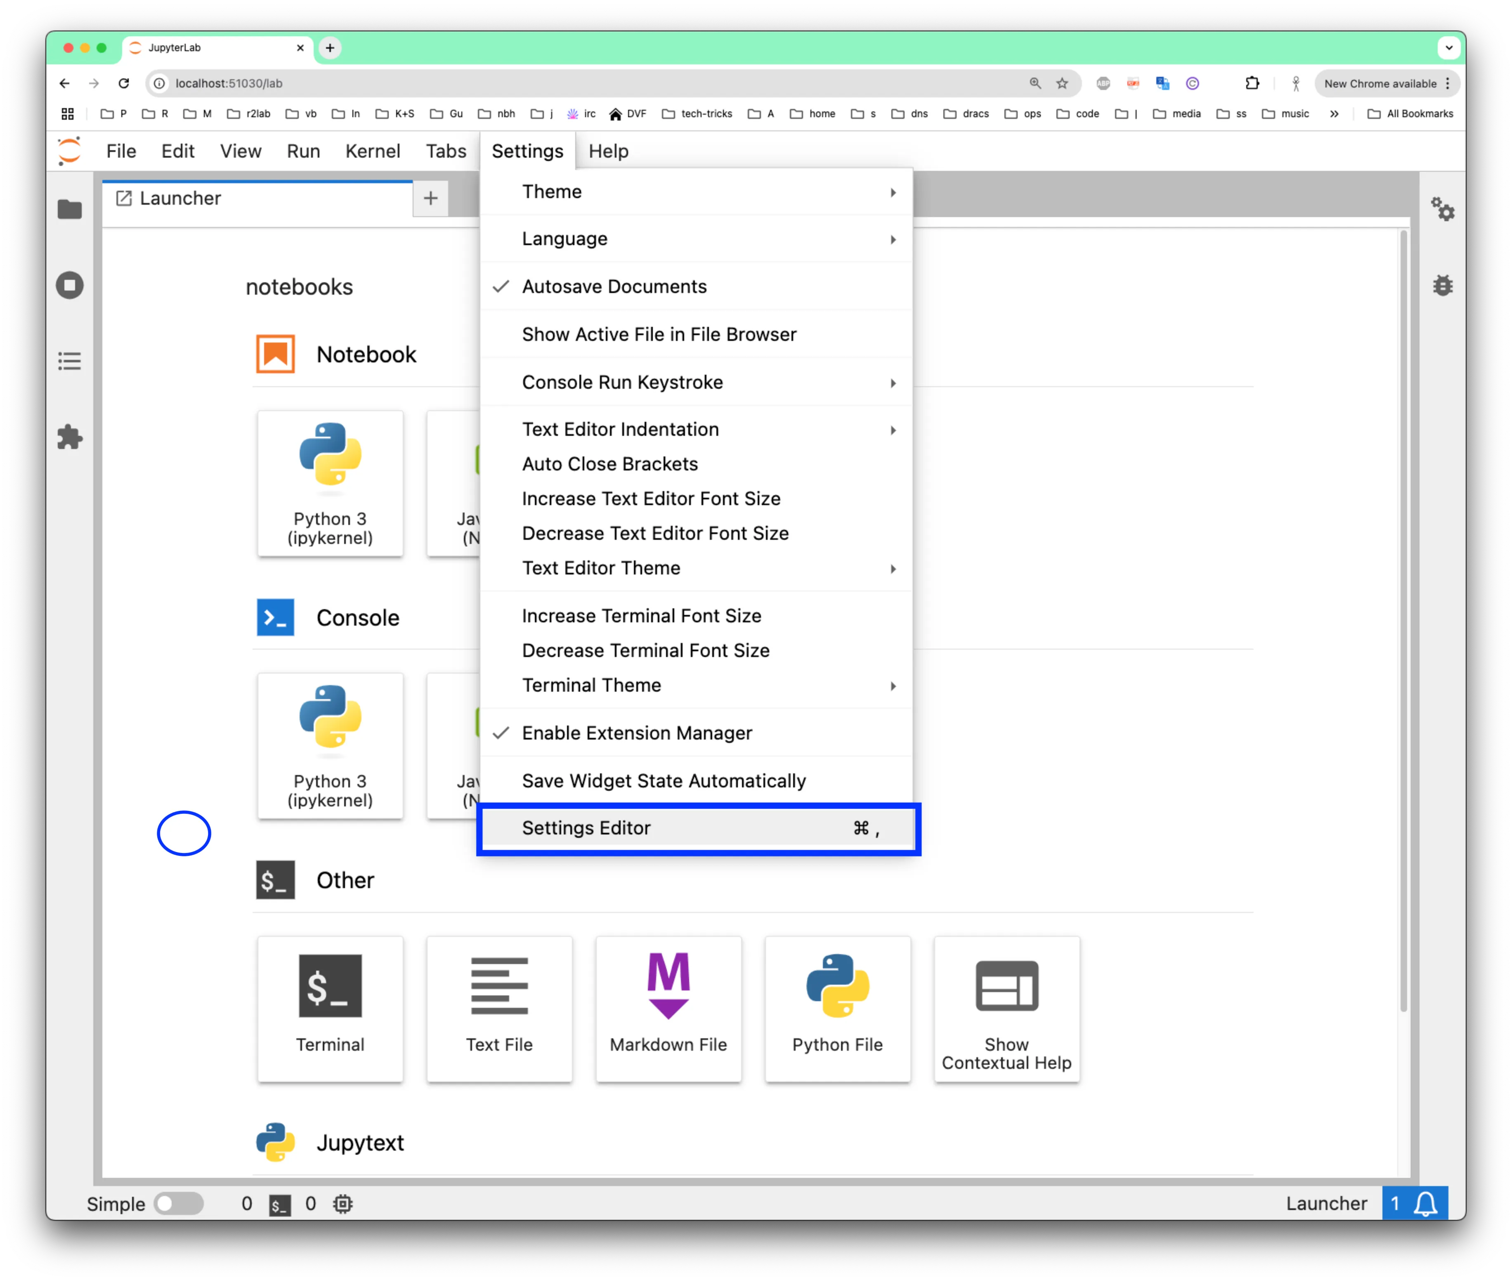Open the Kernel menu
Screen dimensions: 1512x1281
[x=373, y=151]
